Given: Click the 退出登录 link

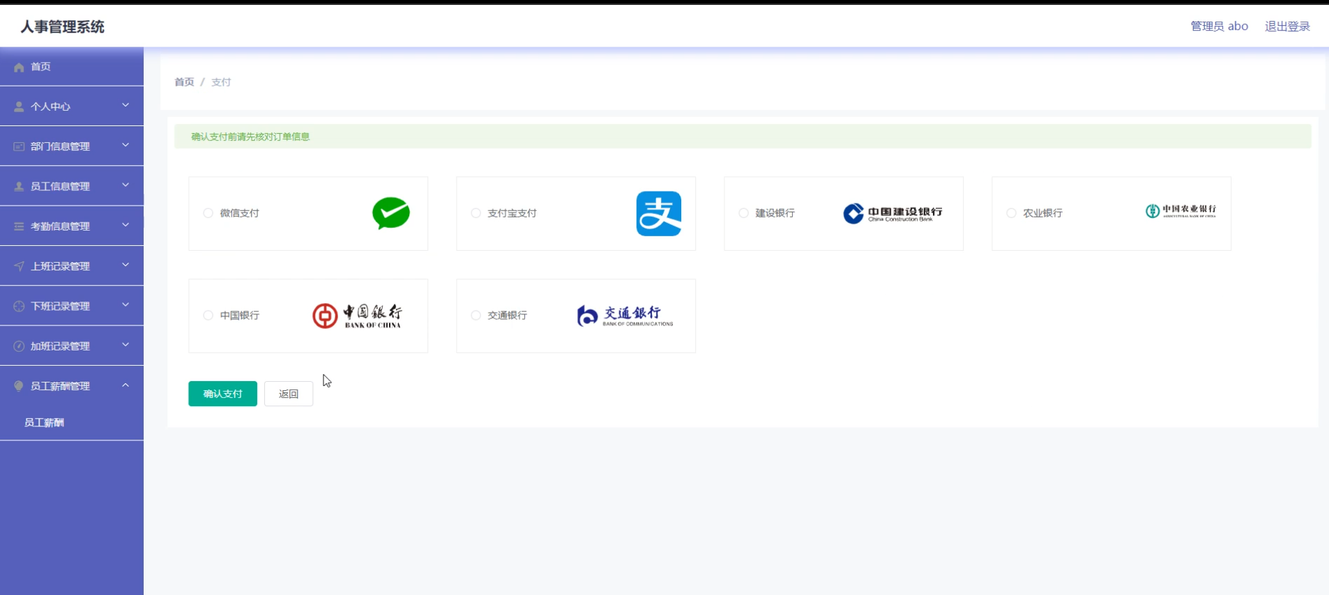Looking at the screenshot, I should [x=1287, y=26].
